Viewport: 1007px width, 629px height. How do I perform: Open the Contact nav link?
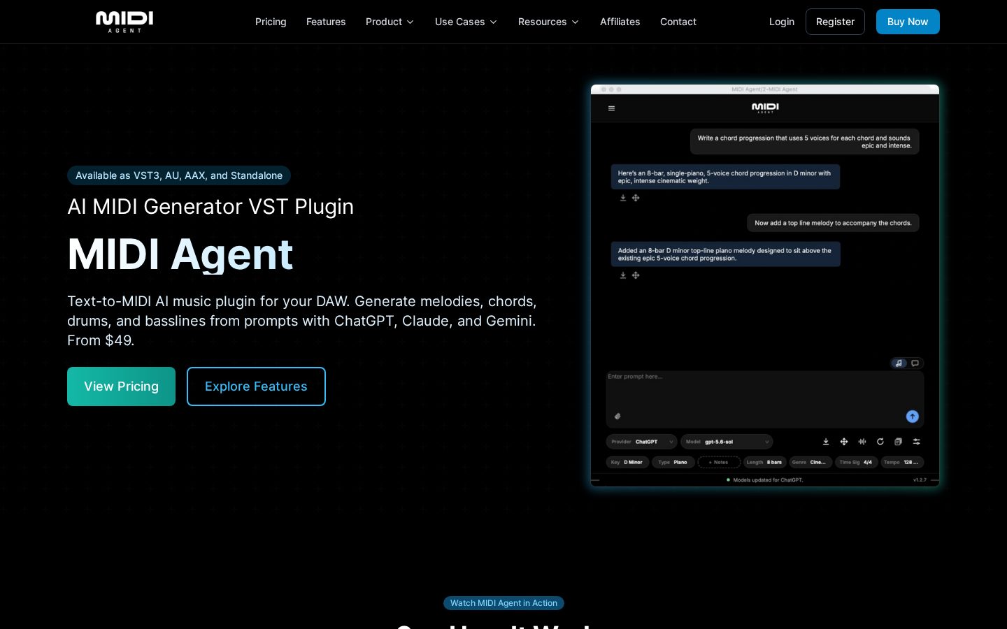(678, 22)
